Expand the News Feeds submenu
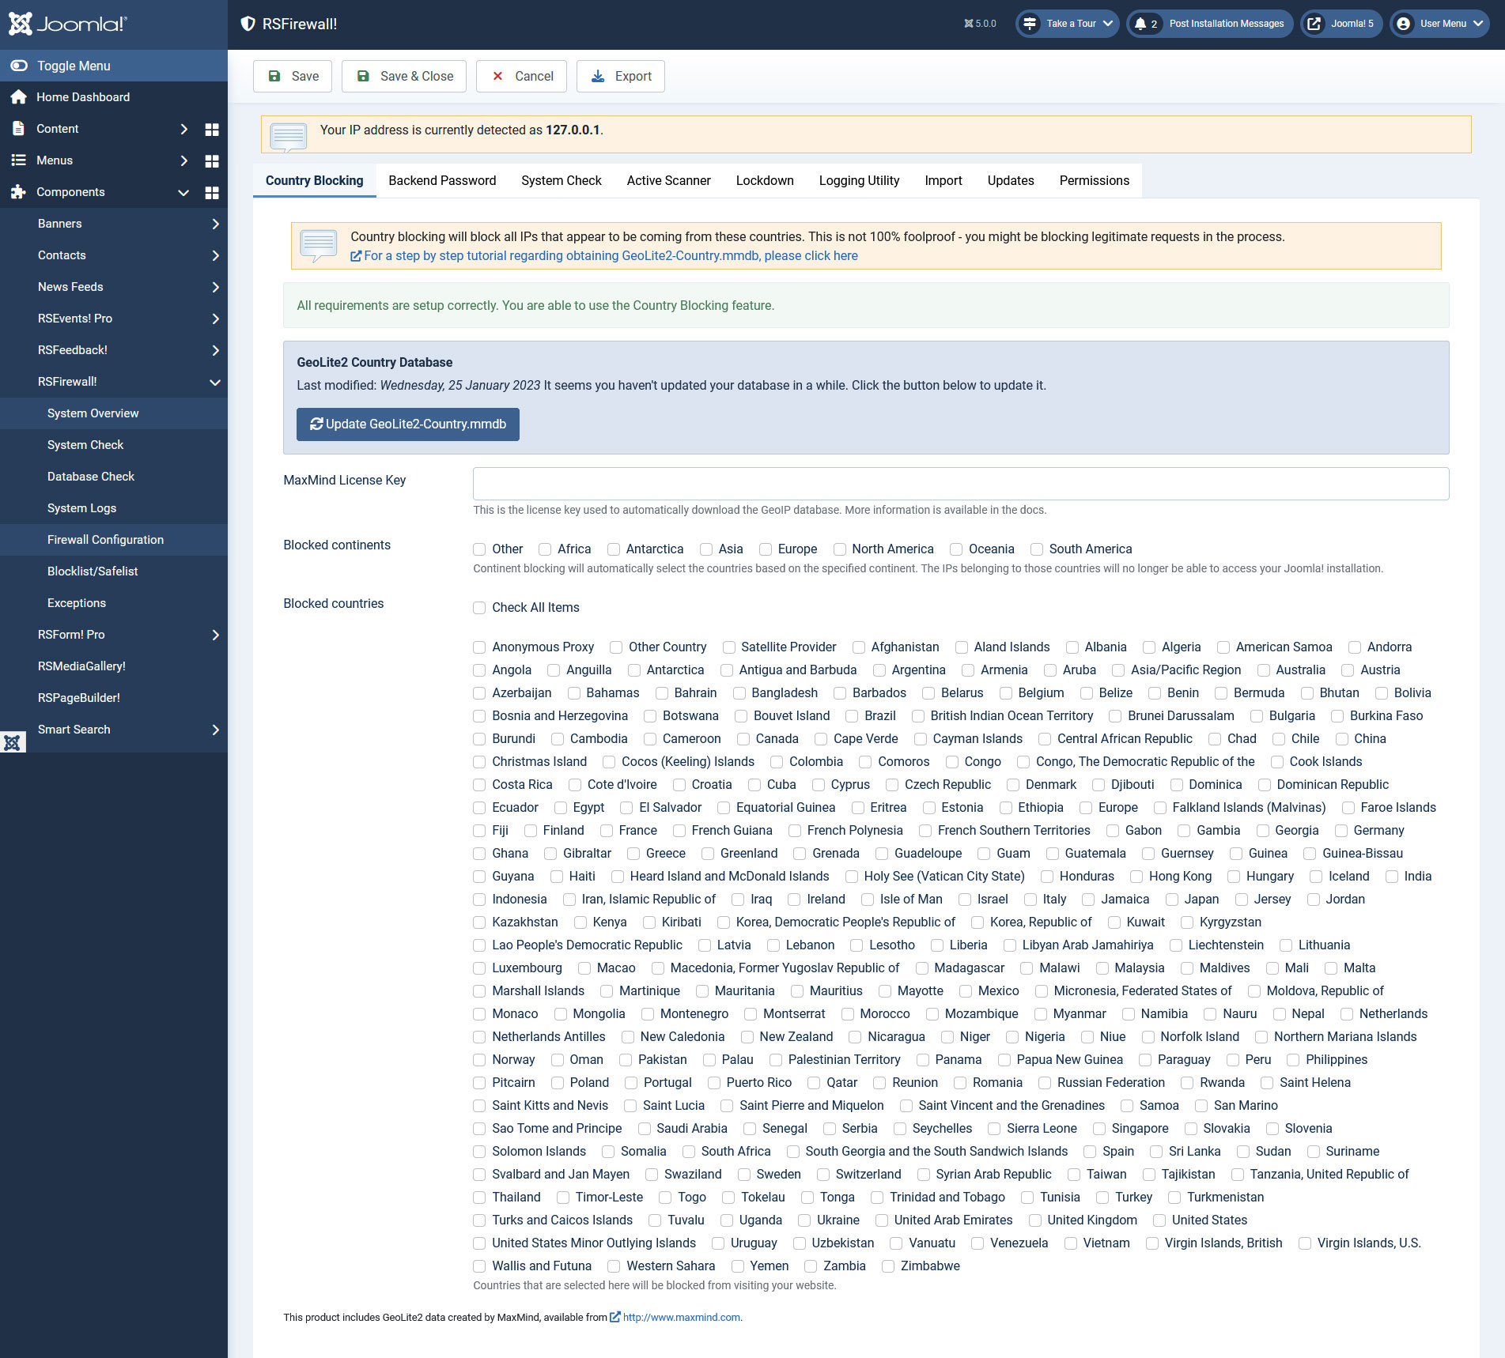The height and width of the screenshot is (1358, 1505). pyautogui.click(x=215, y=287)
